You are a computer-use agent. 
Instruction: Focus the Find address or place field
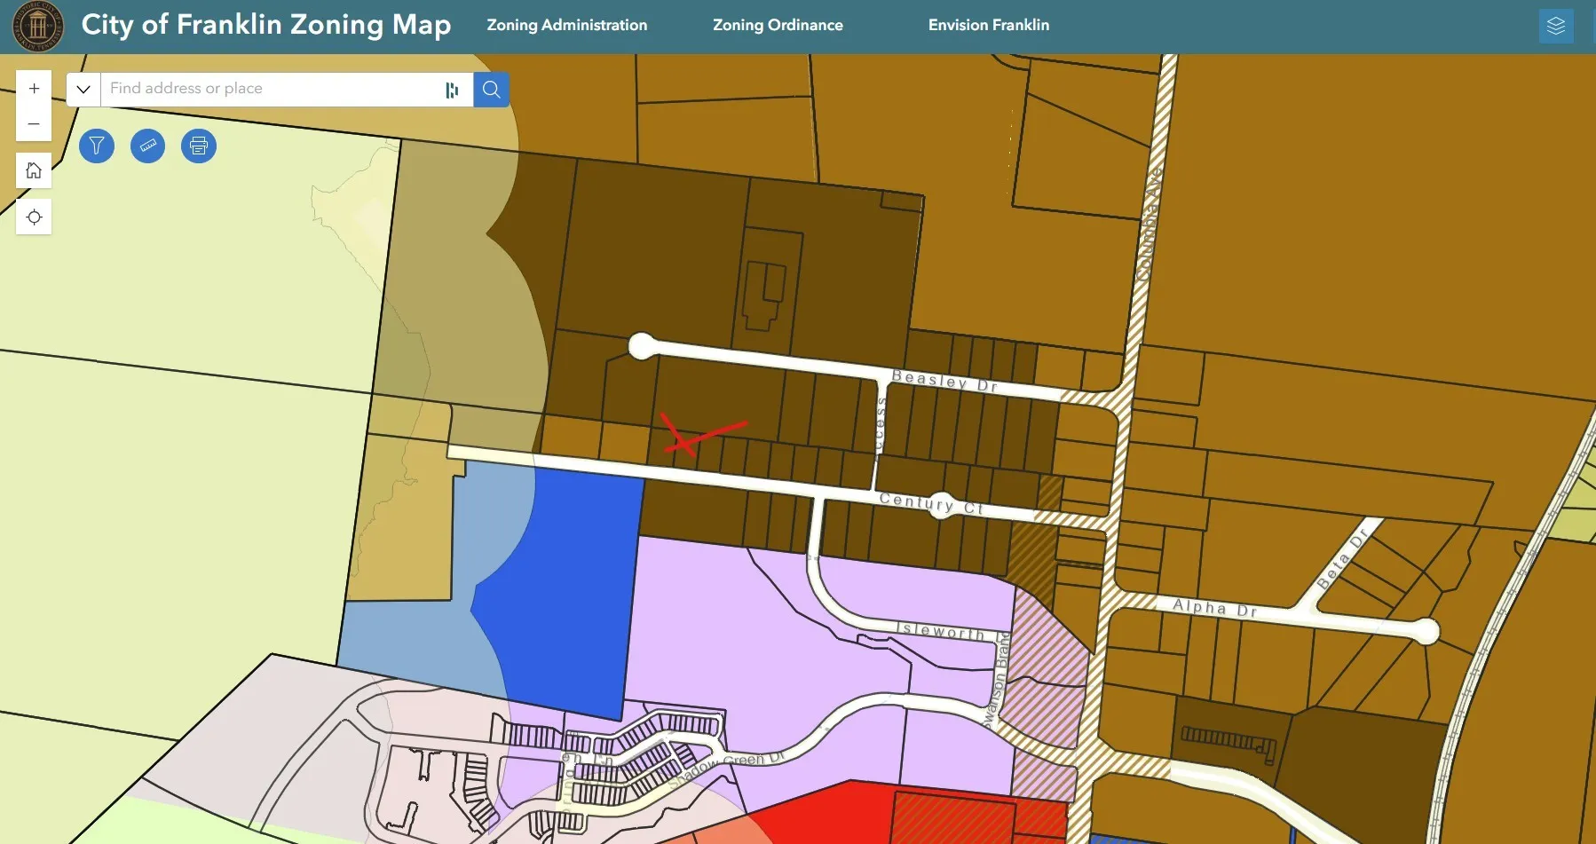pyautogui.click(x=271, y=89)
